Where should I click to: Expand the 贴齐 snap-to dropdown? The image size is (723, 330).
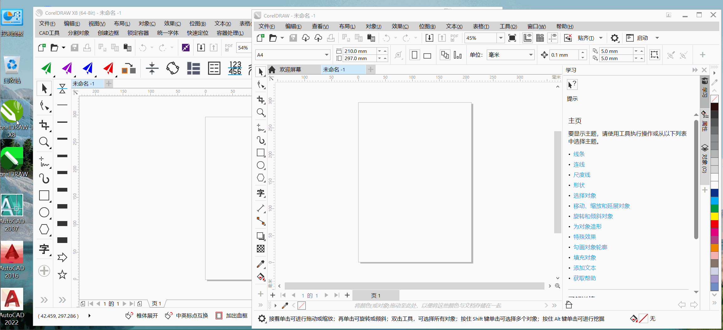coord(601,38)
